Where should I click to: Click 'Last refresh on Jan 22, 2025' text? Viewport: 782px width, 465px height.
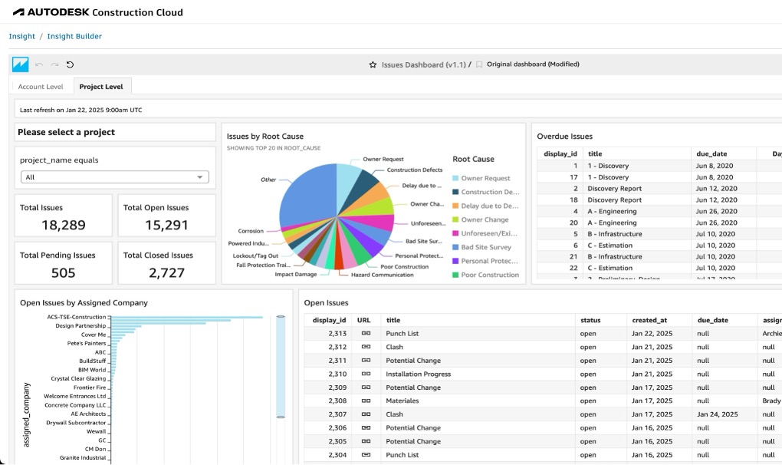coord(80,110)
